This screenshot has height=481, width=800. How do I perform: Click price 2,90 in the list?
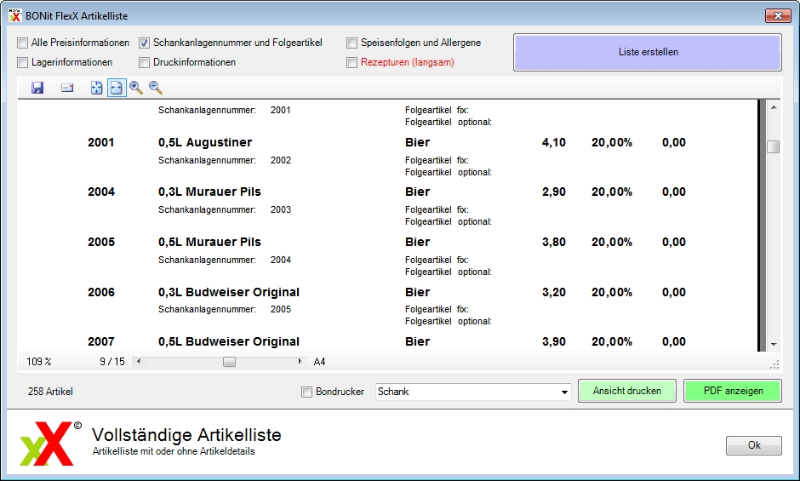[x=553, y=192]
